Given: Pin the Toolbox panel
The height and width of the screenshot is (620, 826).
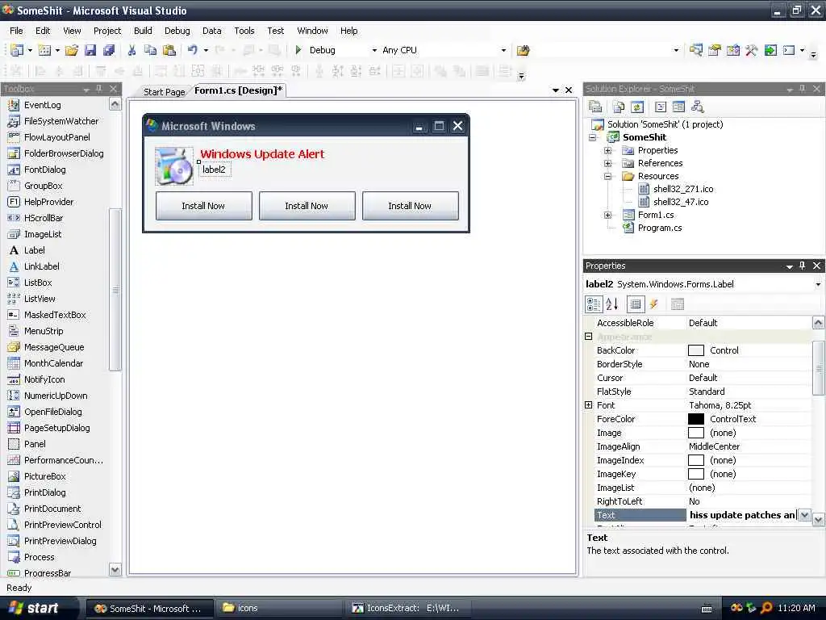Looking at the screenshot, I should [x=99, y=89].
